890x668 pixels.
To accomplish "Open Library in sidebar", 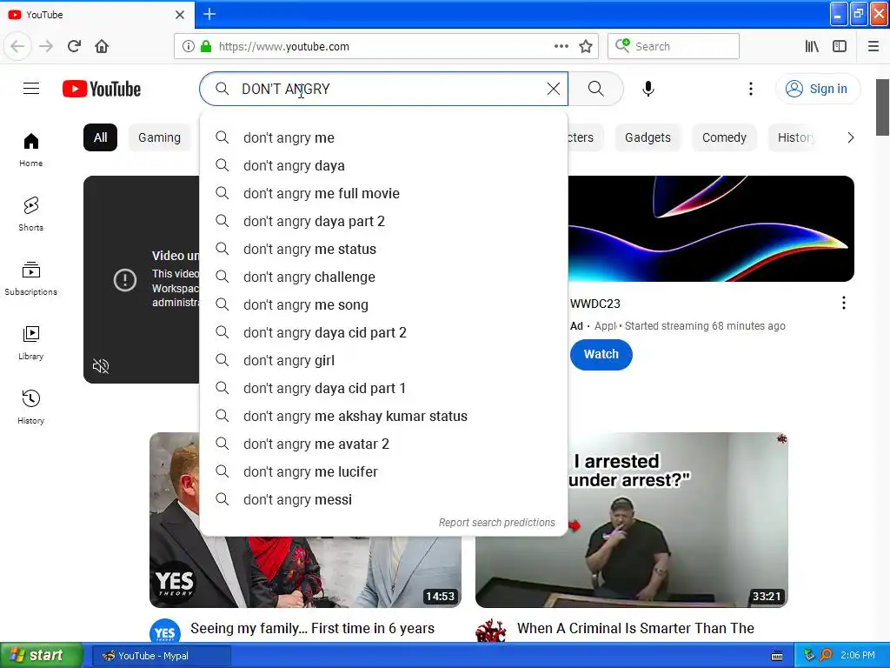I will click(x=31, y=343).
